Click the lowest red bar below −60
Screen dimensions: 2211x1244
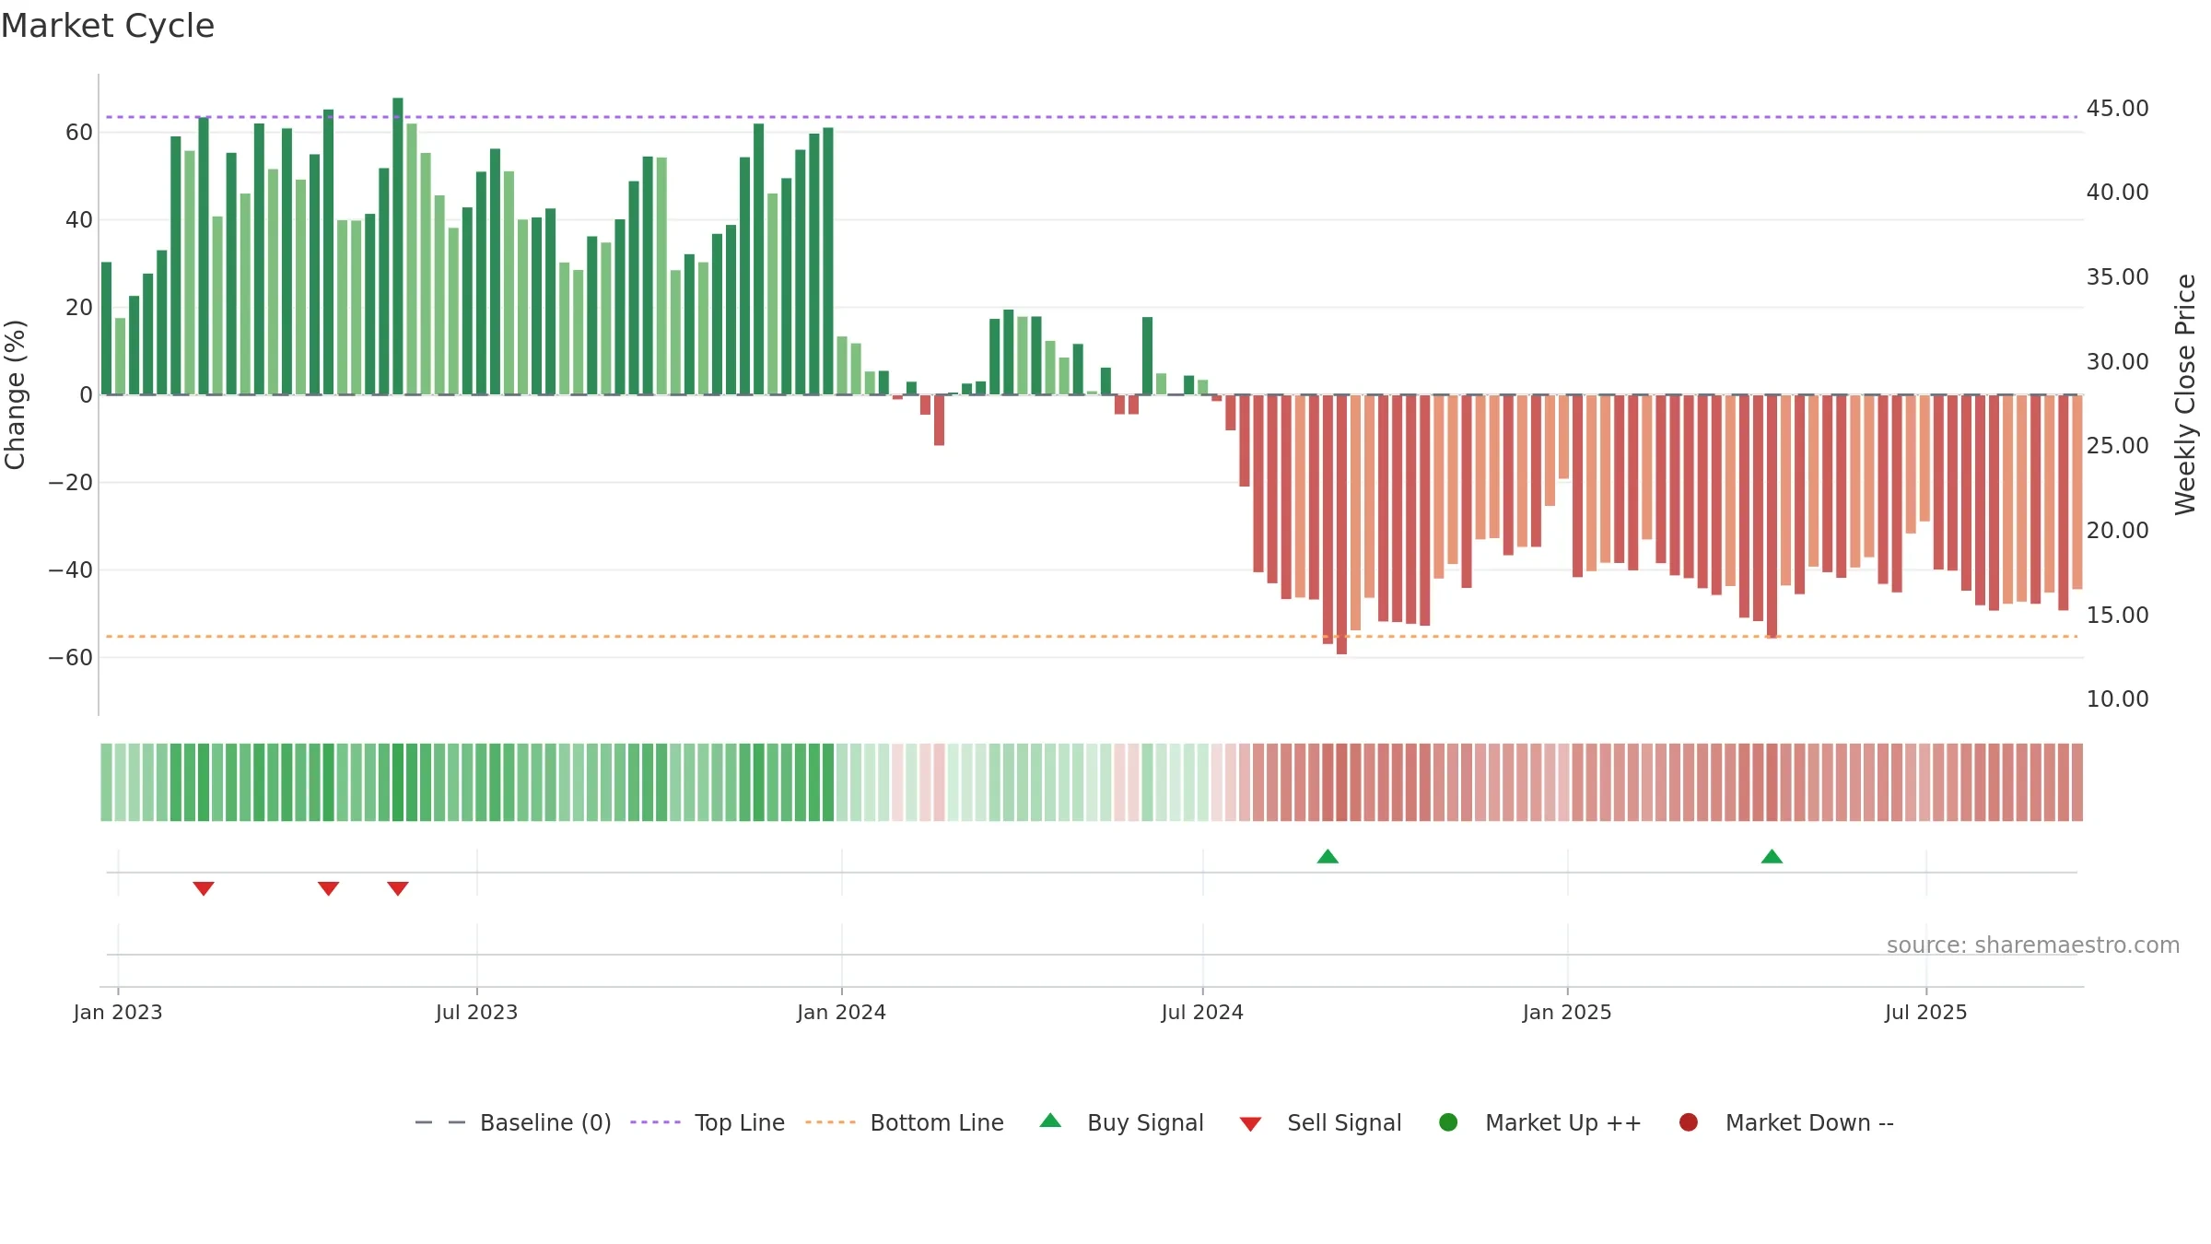click(1341, 524)
